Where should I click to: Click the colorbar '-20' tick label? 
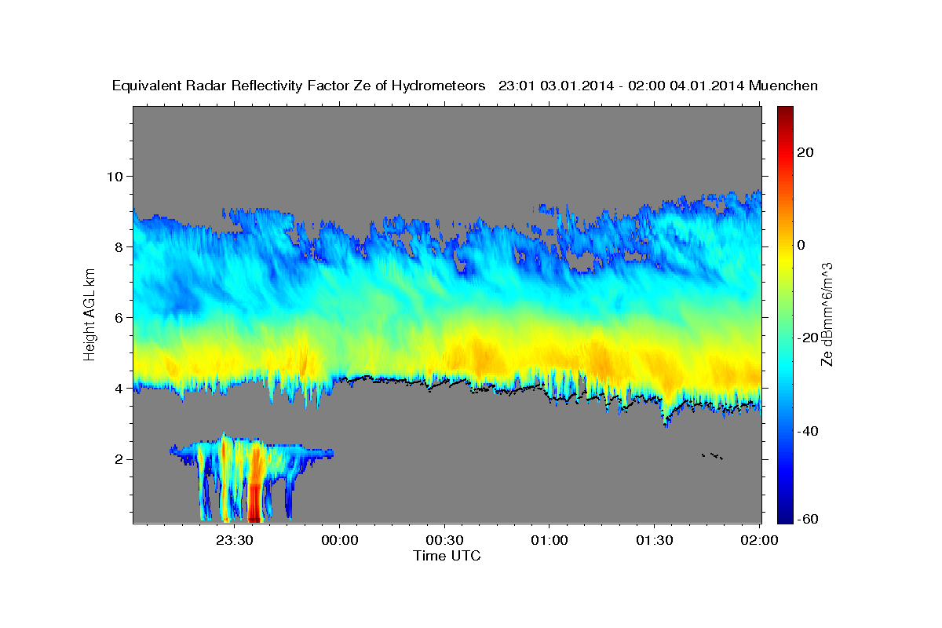point(807,338)
